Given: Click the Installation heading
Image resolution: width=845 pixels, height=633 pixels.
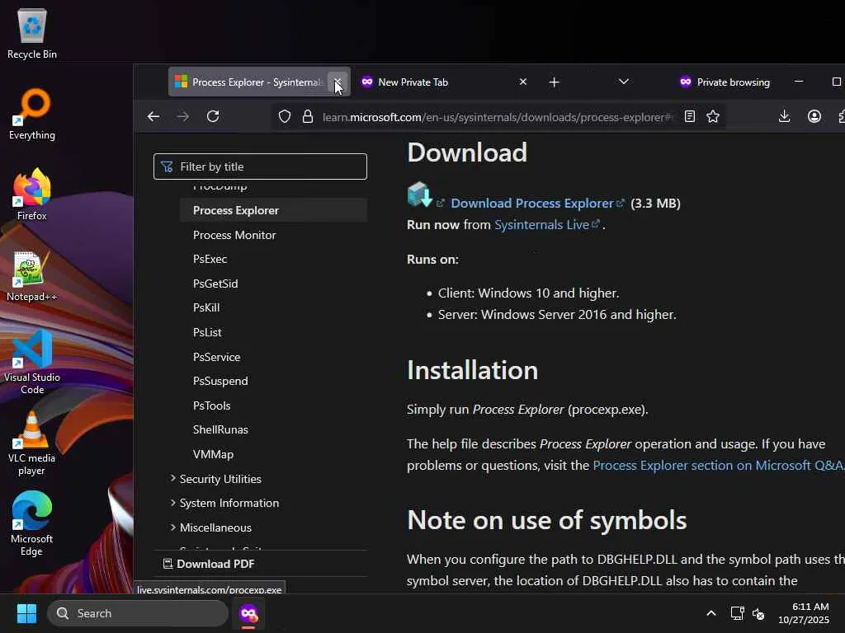Looking at the screenshot, I should pyautogui.click(x=473, y=370).
